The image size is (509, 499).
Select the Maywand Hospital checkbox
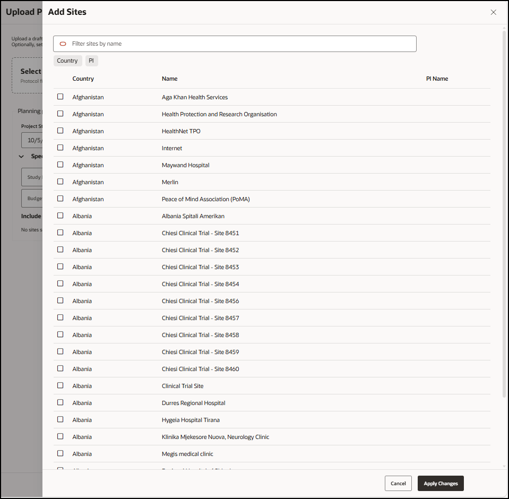(61, 165)
